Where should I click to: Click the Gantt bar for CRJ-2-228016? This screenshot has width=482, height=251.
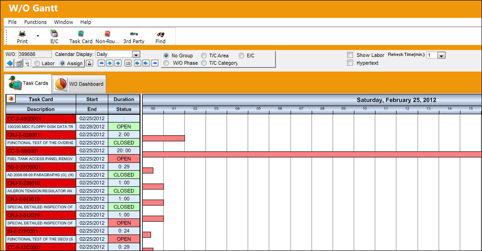(153, 186)
